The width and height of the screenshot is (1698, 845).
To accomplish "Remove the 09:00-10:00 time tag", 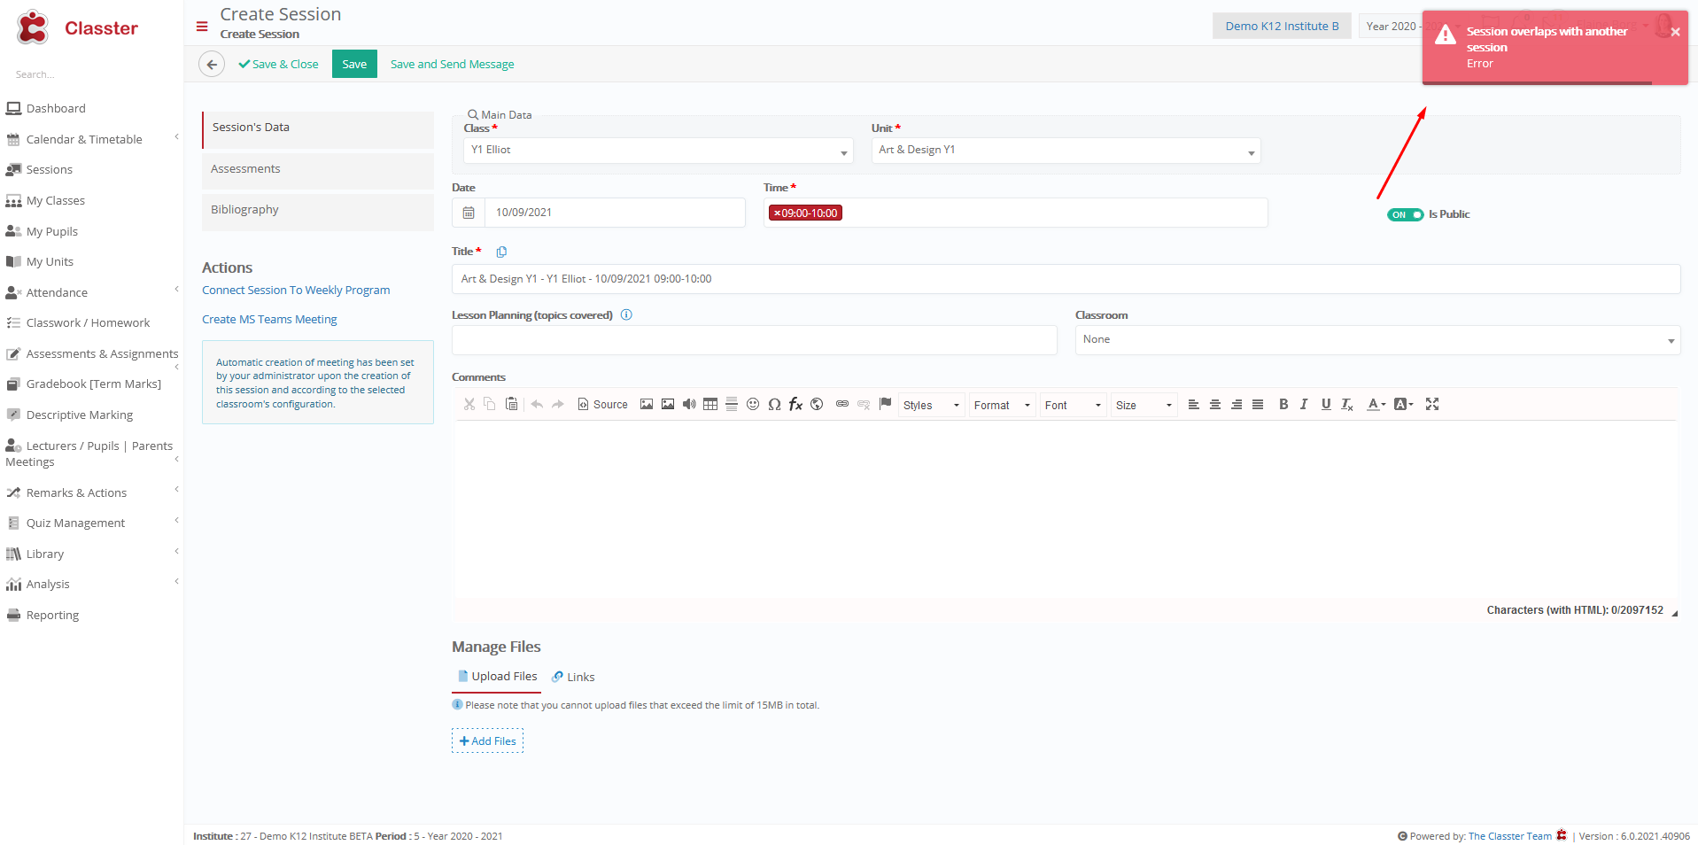I will [777, 213].
